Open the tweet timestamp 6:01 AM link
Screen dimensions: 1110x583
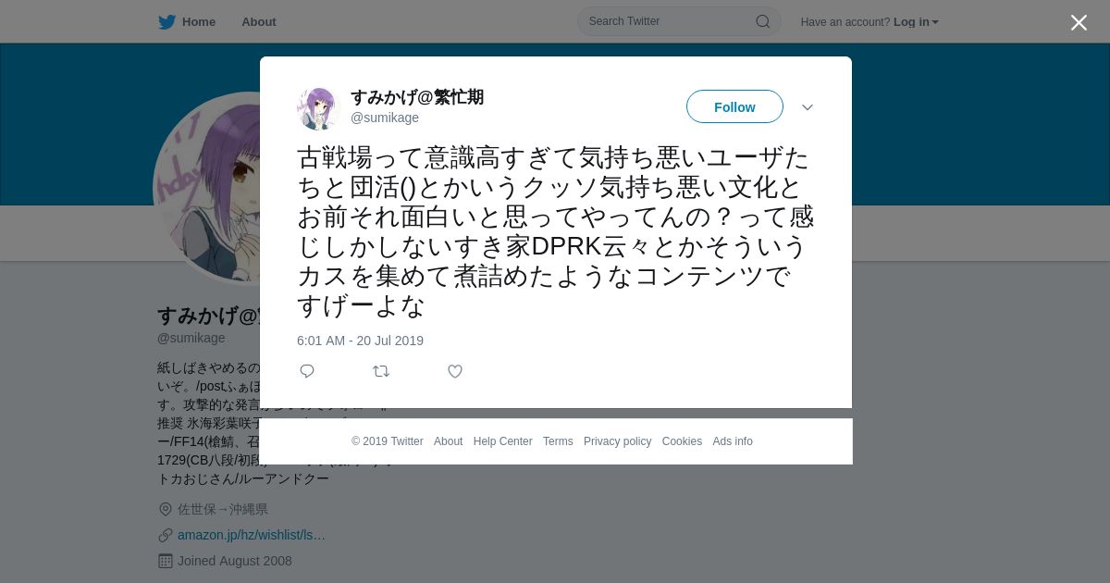click(x=360, y=341)
